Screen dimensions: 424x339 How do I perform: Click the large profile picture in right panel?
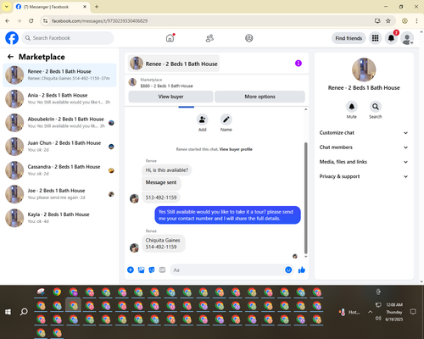click(x=364, y=69)
